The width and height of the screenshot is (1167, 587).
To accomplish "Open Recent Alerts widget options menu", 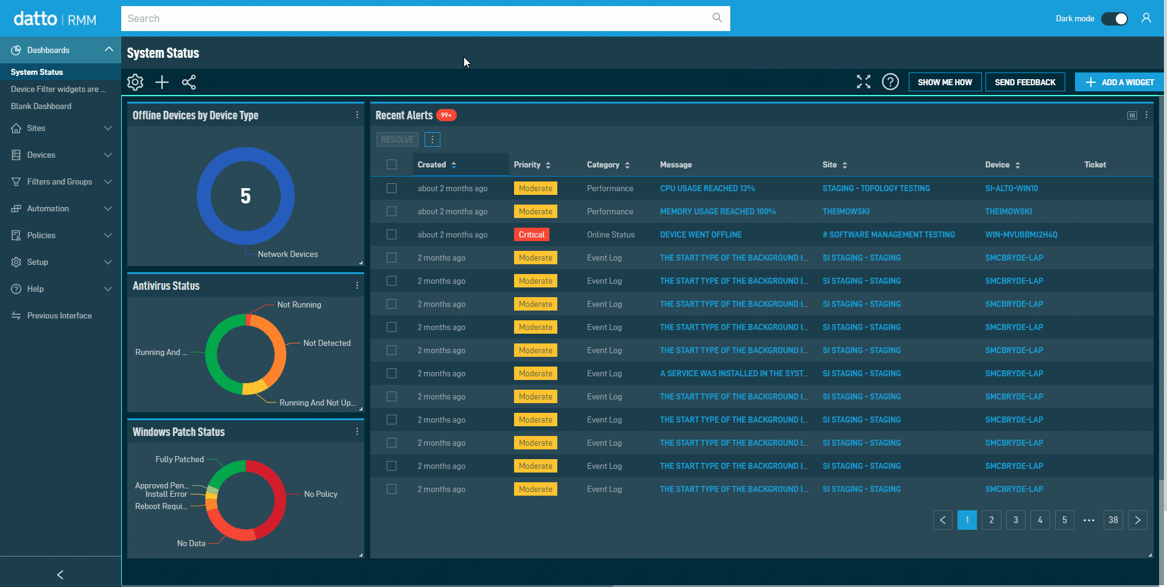I will click(1147, 115).
